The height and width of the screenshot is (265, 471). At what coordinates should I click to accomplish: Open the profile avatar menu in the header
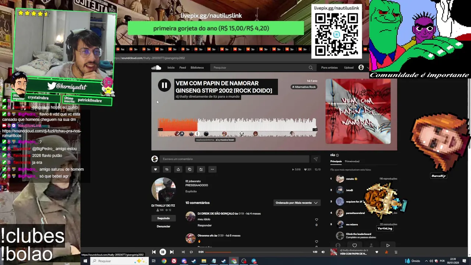pos(361,67)
